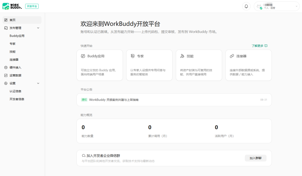Collapse the 发布管理 menu chevron

(38, 28)
